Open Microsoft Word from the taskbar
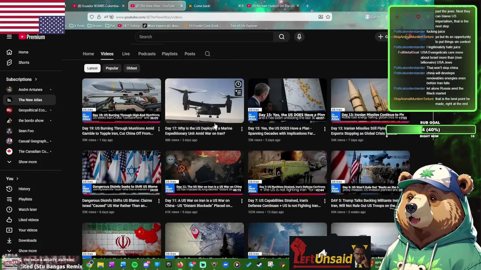Screen dimensions: 481x270 coord(123,265)
